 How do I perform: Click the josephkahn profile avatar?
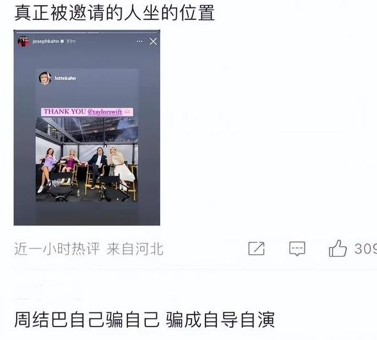[x=23, y=42]
